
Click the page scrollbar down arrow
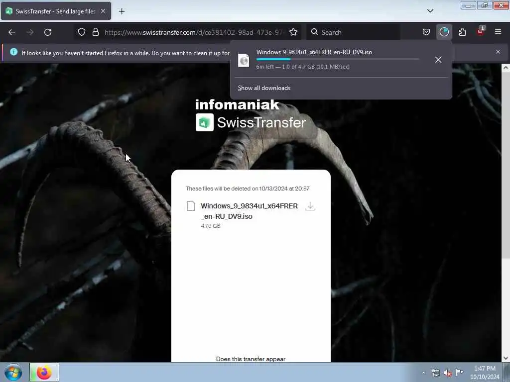[x=506, y=358]
